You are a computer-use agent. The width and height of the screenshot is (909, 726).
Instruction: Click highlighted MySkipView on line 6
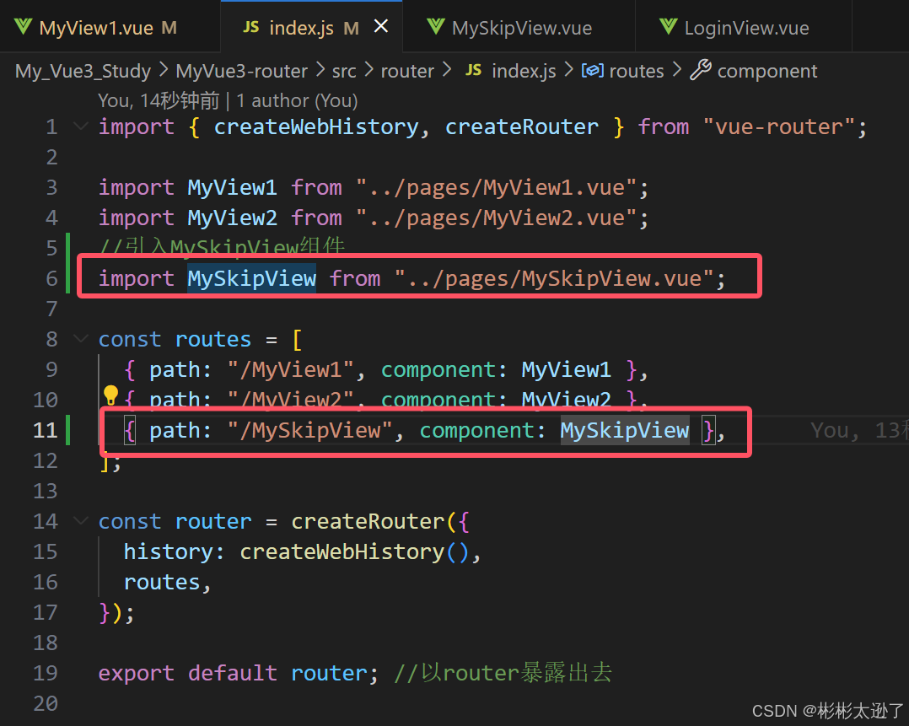pyautogui.click(x=251, y=278)
